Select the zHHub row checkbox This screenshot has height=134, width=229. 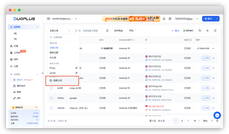[x=51, y=108]
